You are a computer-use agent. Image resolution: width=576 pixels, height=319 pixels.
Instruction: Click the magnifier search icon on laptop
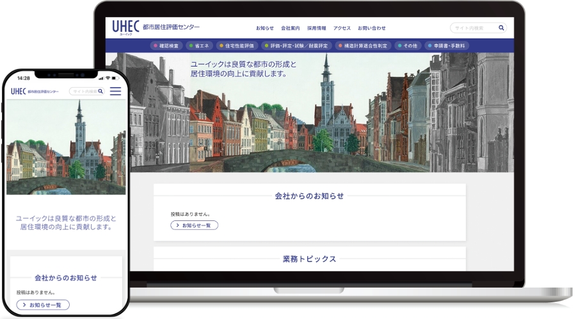(x=501, y=28)
